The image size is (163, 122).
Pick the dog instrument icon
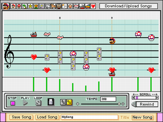pyautogui.click(x=48, y=6)
